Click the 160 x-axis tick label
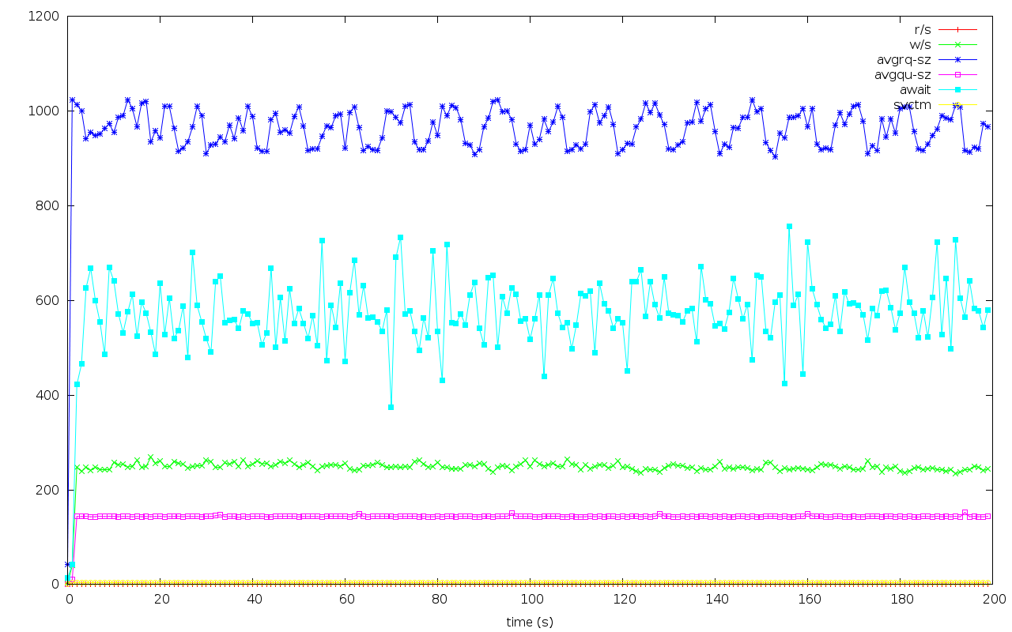This screenshot has height=632, width=1012. (808, 600)
